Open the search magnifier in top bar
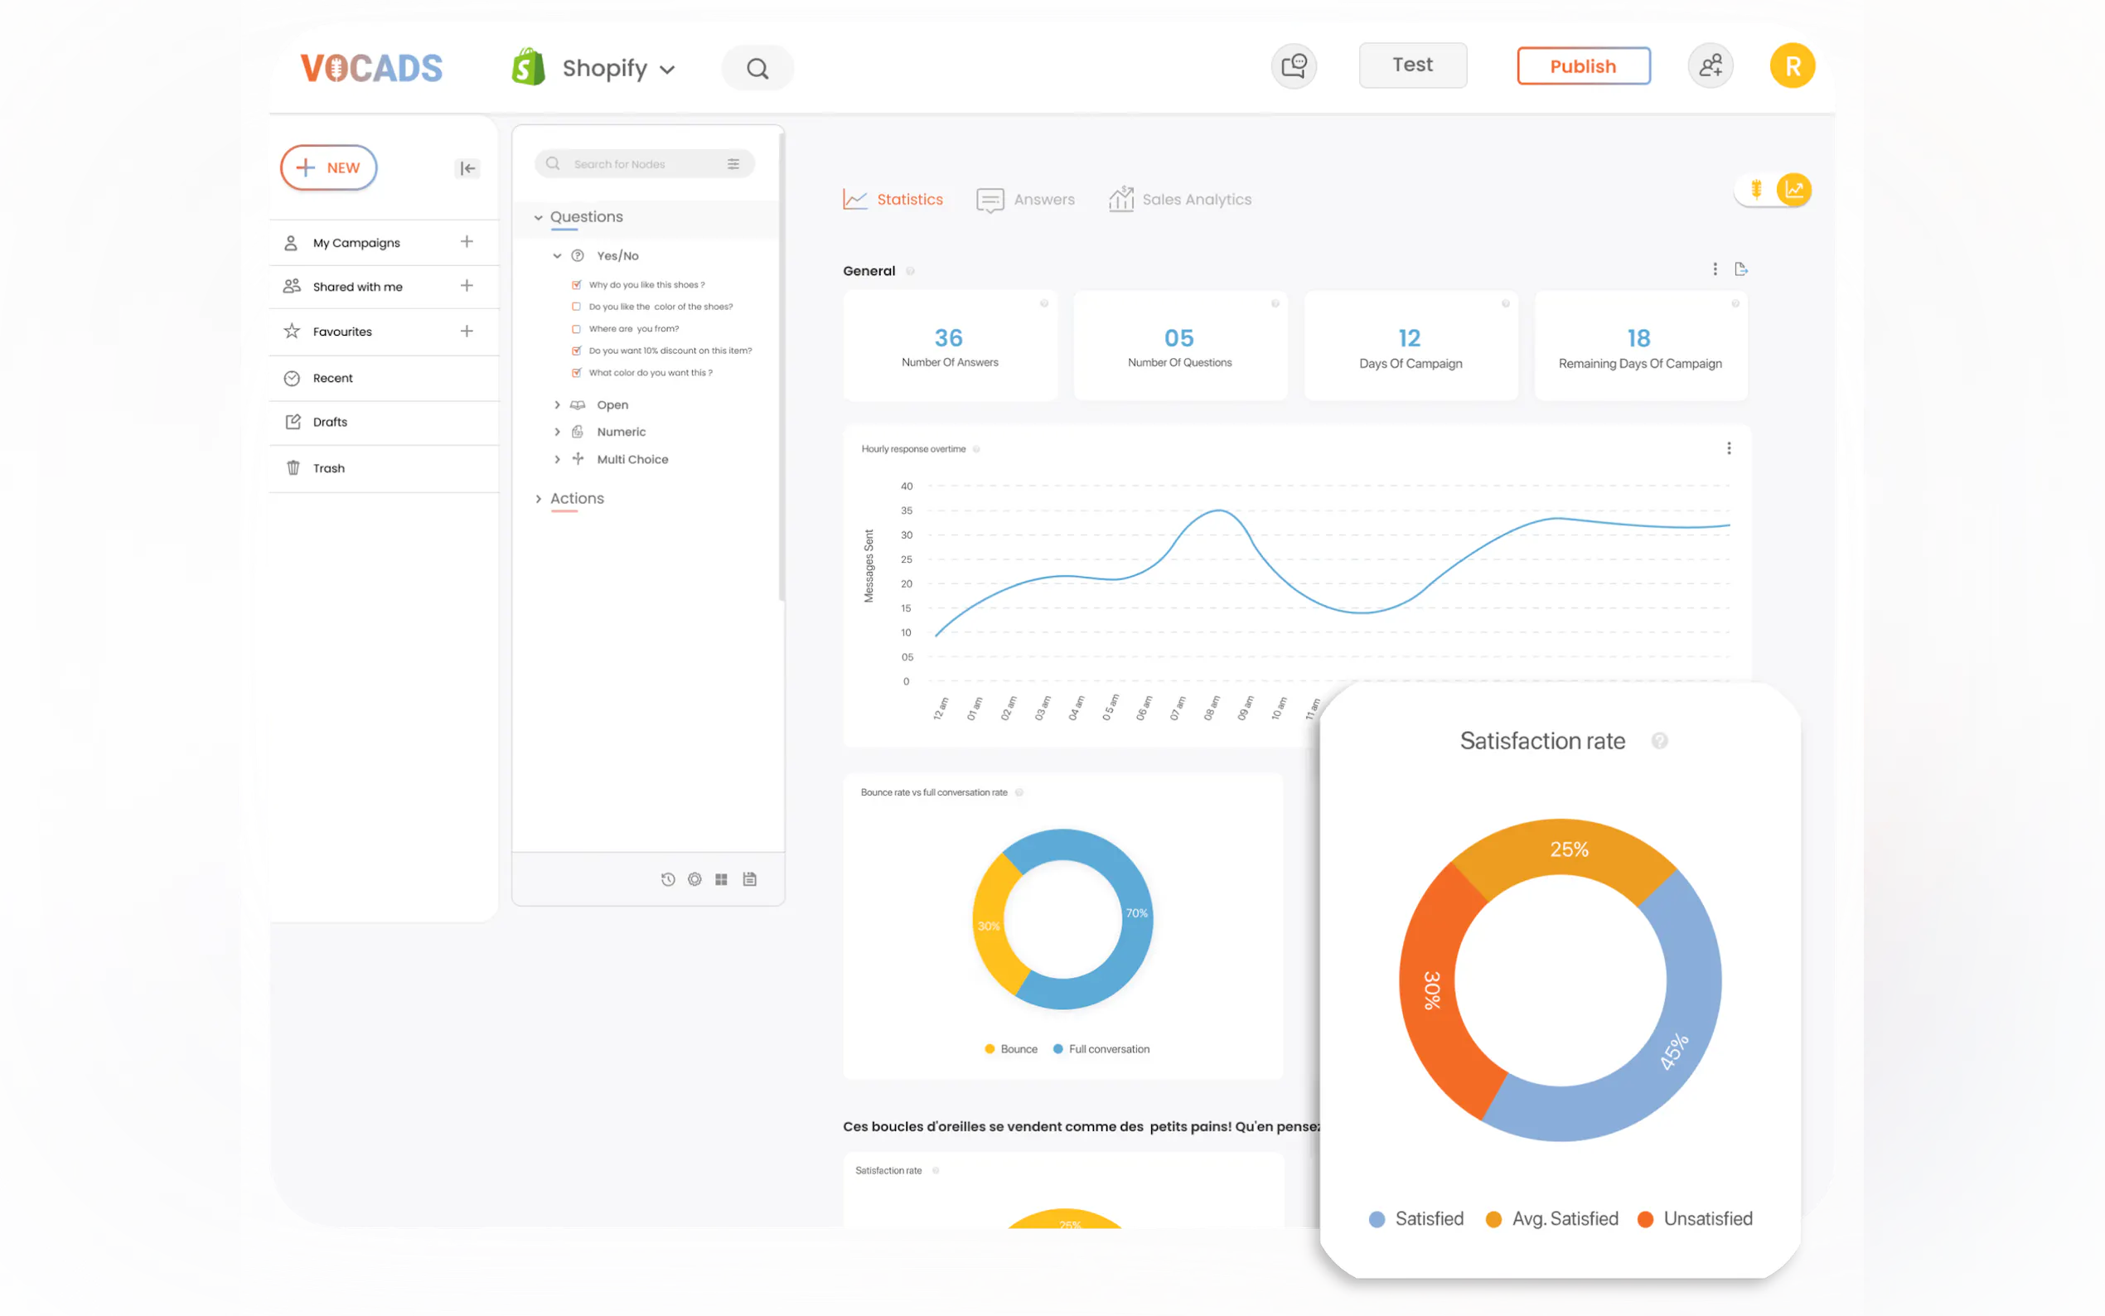The image size is (2105, 1316). pyautogui.click(x=757, y=69)
